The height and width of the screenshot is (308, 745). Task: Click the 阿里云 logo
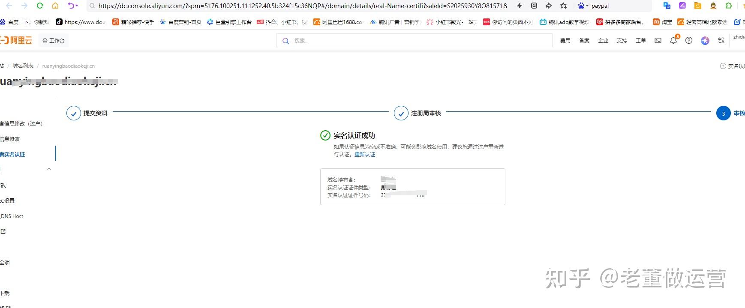tap(16, 40)
